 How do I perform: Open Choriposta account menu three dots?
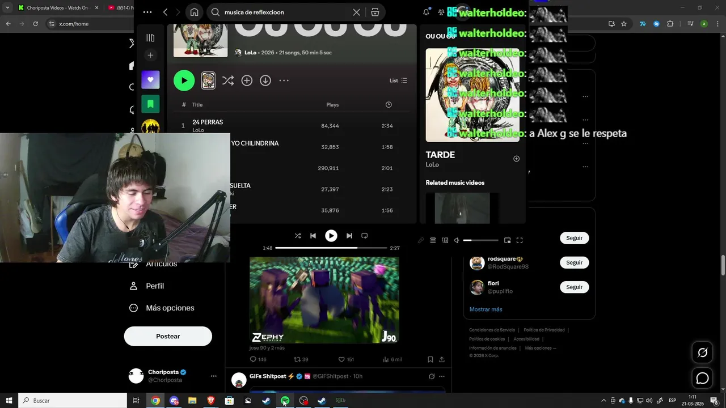click(214, 376)
